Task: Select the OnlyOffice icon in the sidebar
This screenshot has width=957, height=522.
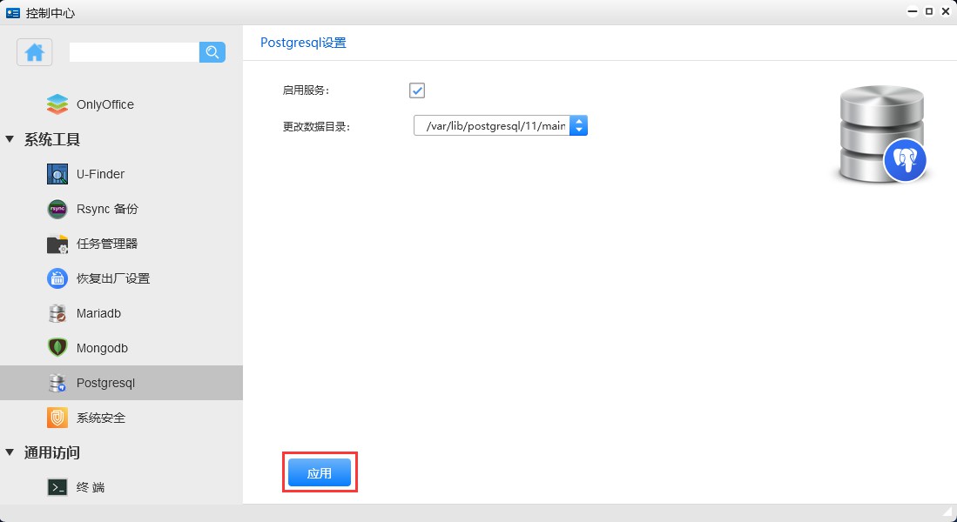Action: click(57, 104)
